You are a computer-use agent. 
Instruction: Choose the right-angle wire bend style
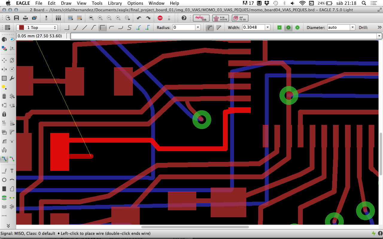[x=67, y=27]
